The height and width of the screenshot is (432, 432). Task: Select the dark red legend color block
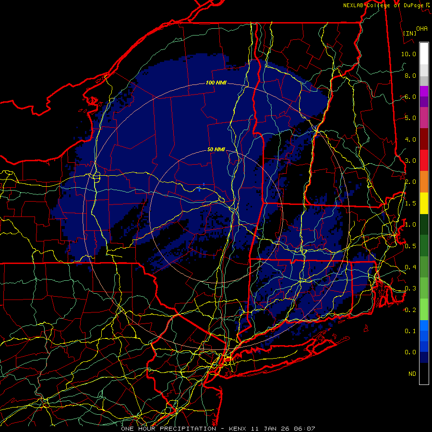[x=424, y=139]
